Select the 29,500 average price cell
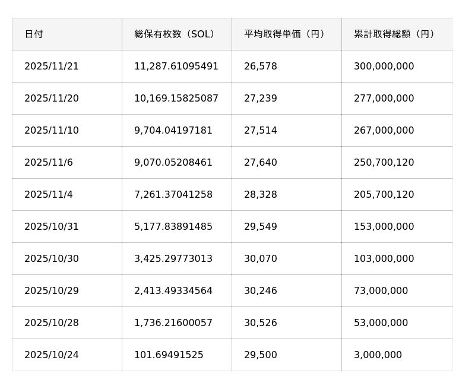This screenshot has width=475, height=389. [261, 355]
